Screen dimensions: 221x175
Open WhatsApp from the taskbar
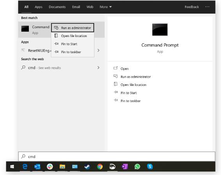[137, 166]
